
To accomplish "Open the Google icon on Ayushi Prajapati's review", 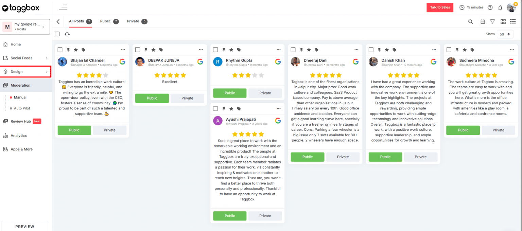I will [278, 121].
